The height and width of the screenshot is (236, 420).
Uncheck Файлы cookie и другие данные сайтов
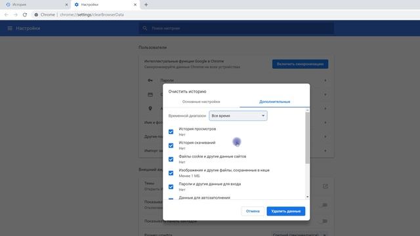tap(171, 159)
